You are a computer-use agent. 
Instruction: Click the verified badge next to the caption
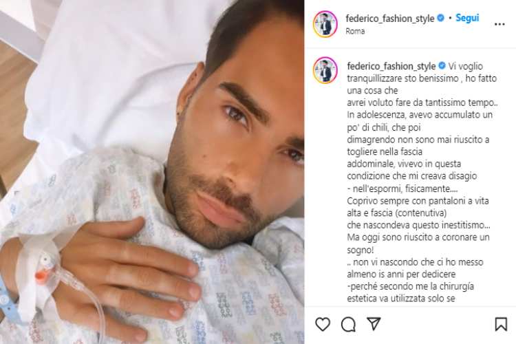click(x=442, y=66)
